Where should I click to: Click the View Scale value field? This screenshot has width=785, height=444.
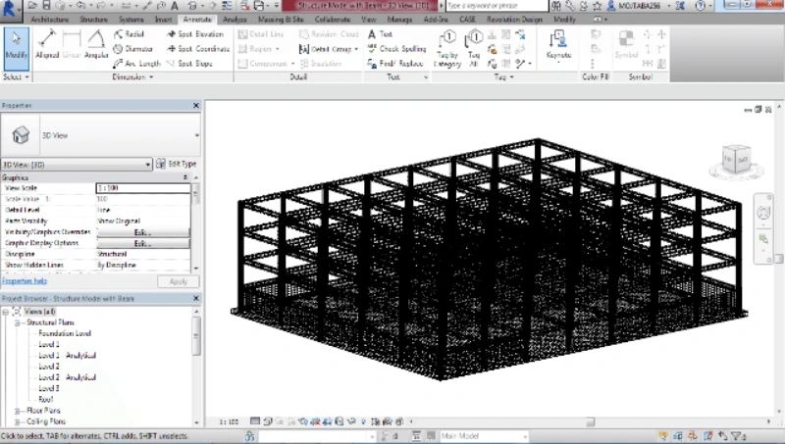[142, 187]
